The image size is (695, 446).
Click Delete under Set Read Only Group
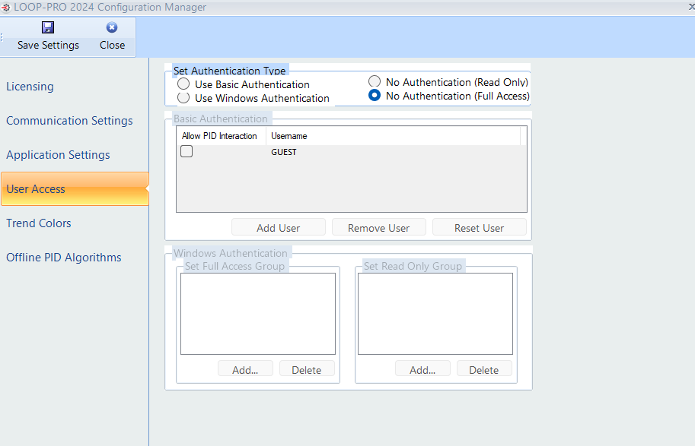484,369
